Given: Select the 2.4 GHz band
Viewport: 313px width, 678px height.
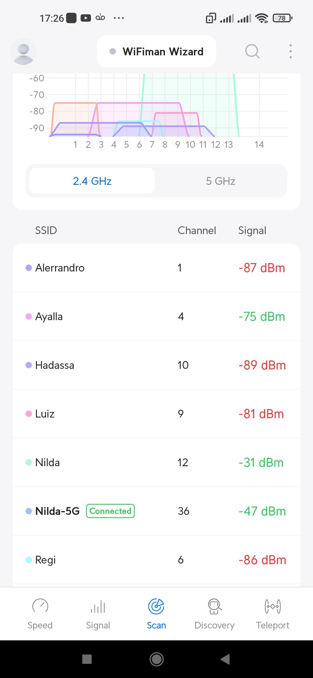Looking at the screenshot, I should [92, 181].
